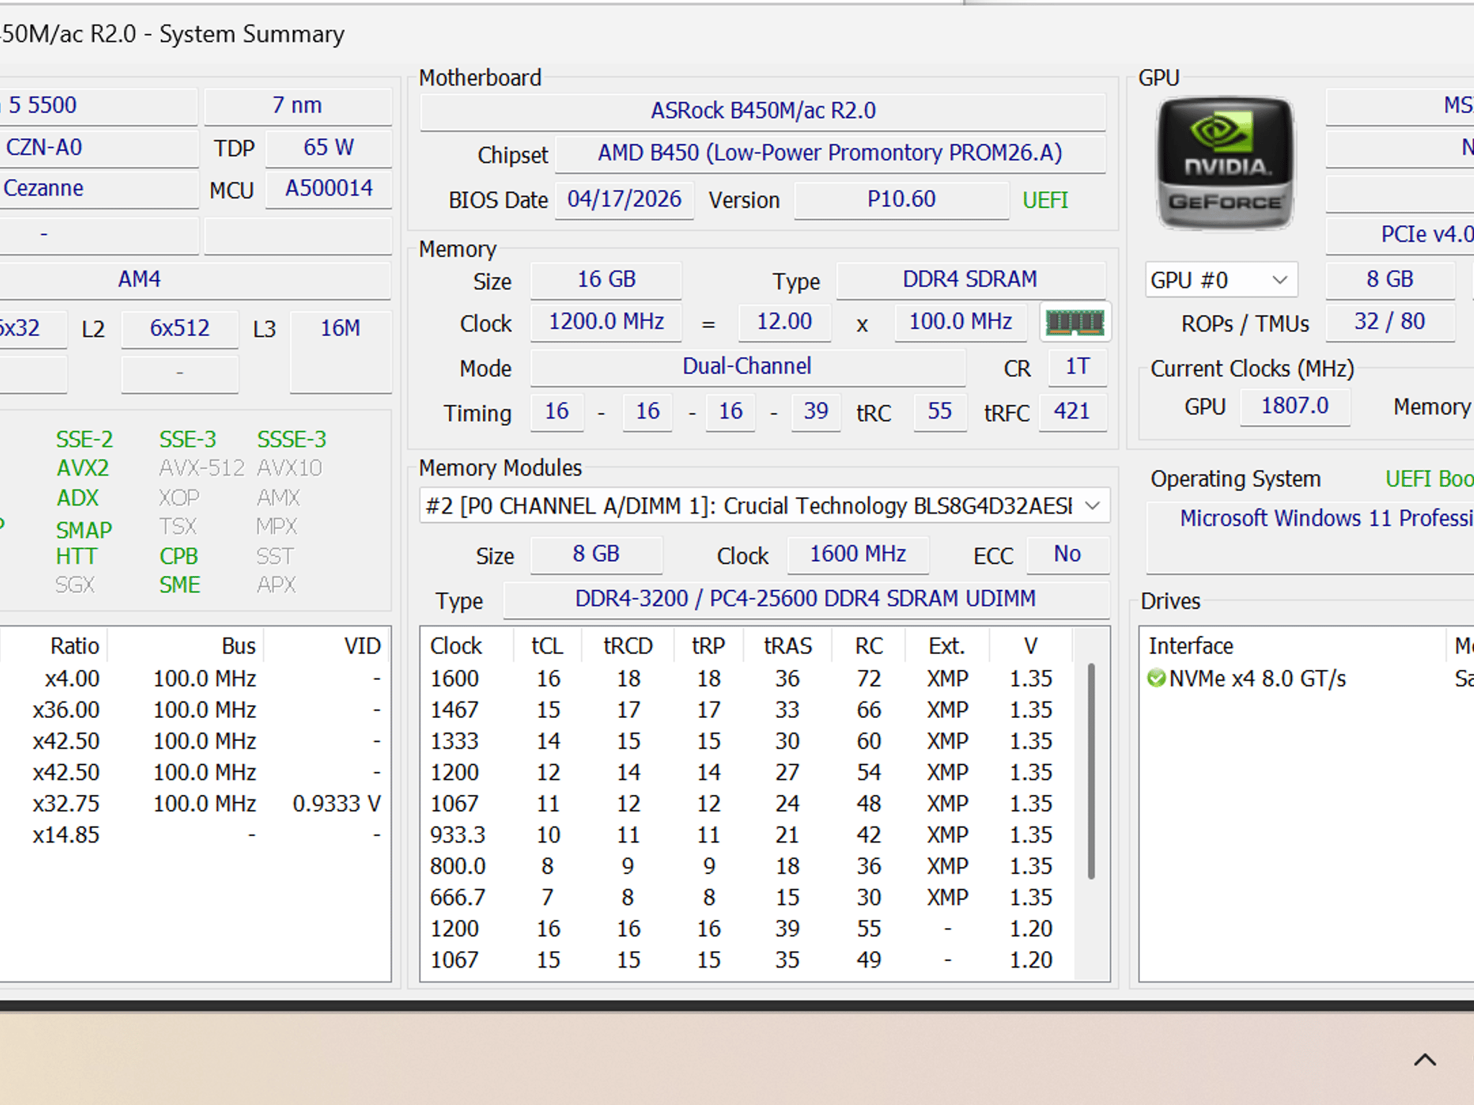Select the 933.3 clock timing row
Image resolution: width=1474 pixels, height=1105 pixels.
point(749,835)
